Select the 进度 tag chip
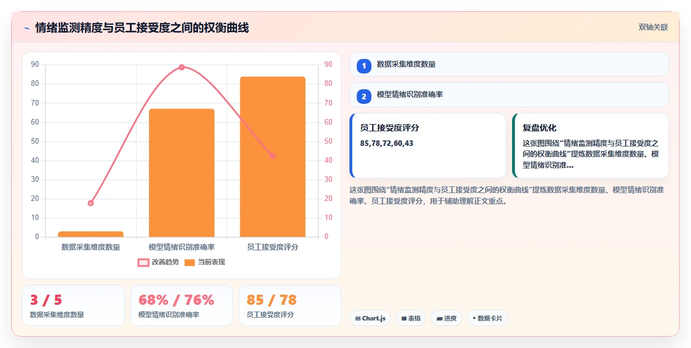 446,318
